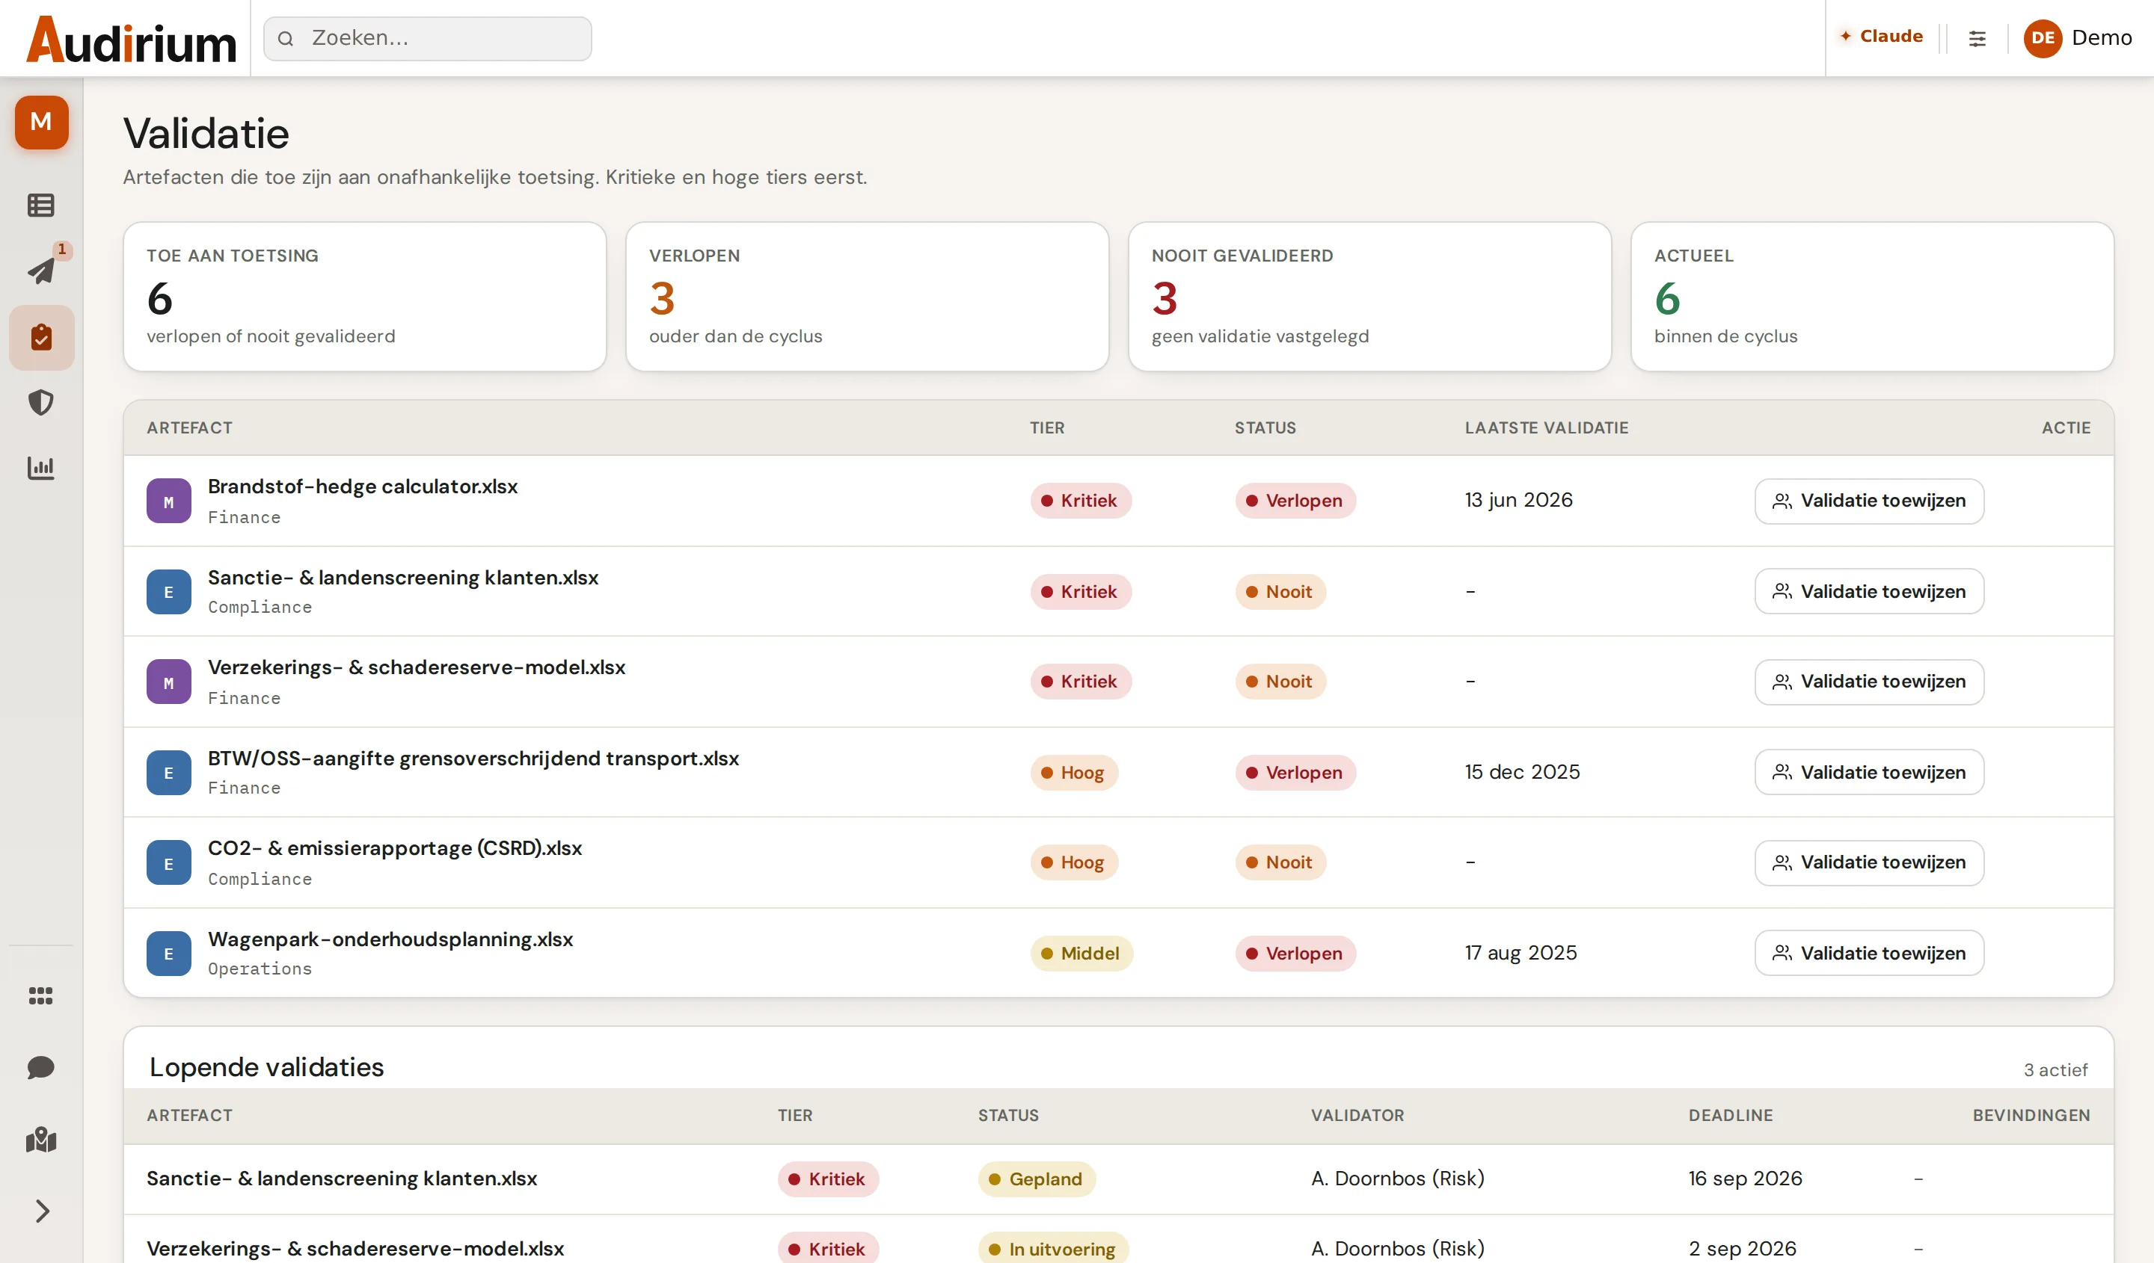This screenshot has width=2154, height=1263.
Task: Open the shield icon in sidebar
Action: (41, 402)
